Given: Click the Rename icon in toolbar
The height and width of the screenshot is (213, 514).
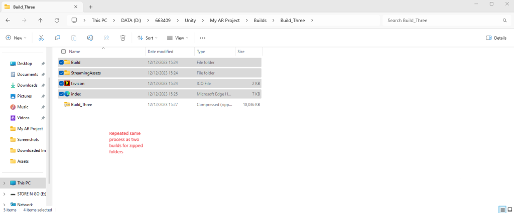Looking at the screenshot, I should point(90,38).
